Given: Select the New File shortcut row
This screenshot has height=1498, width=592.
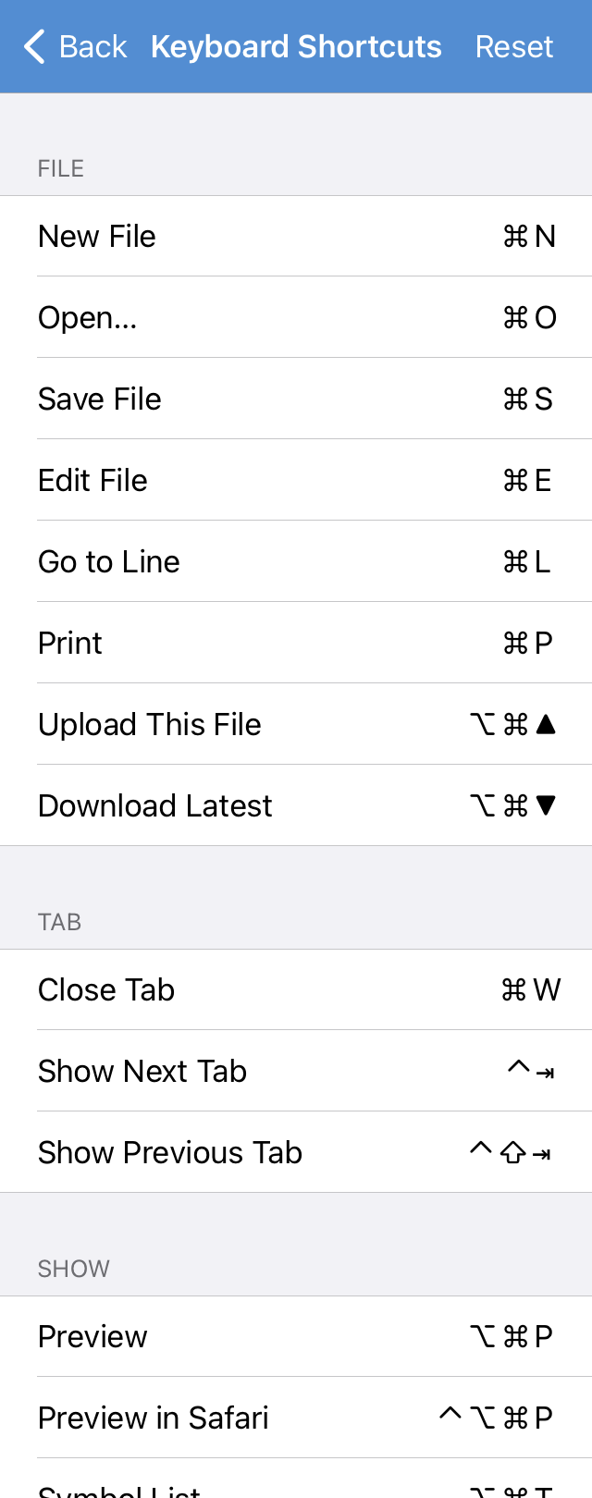Looking at the screenshot, I should tap(296, 236).
